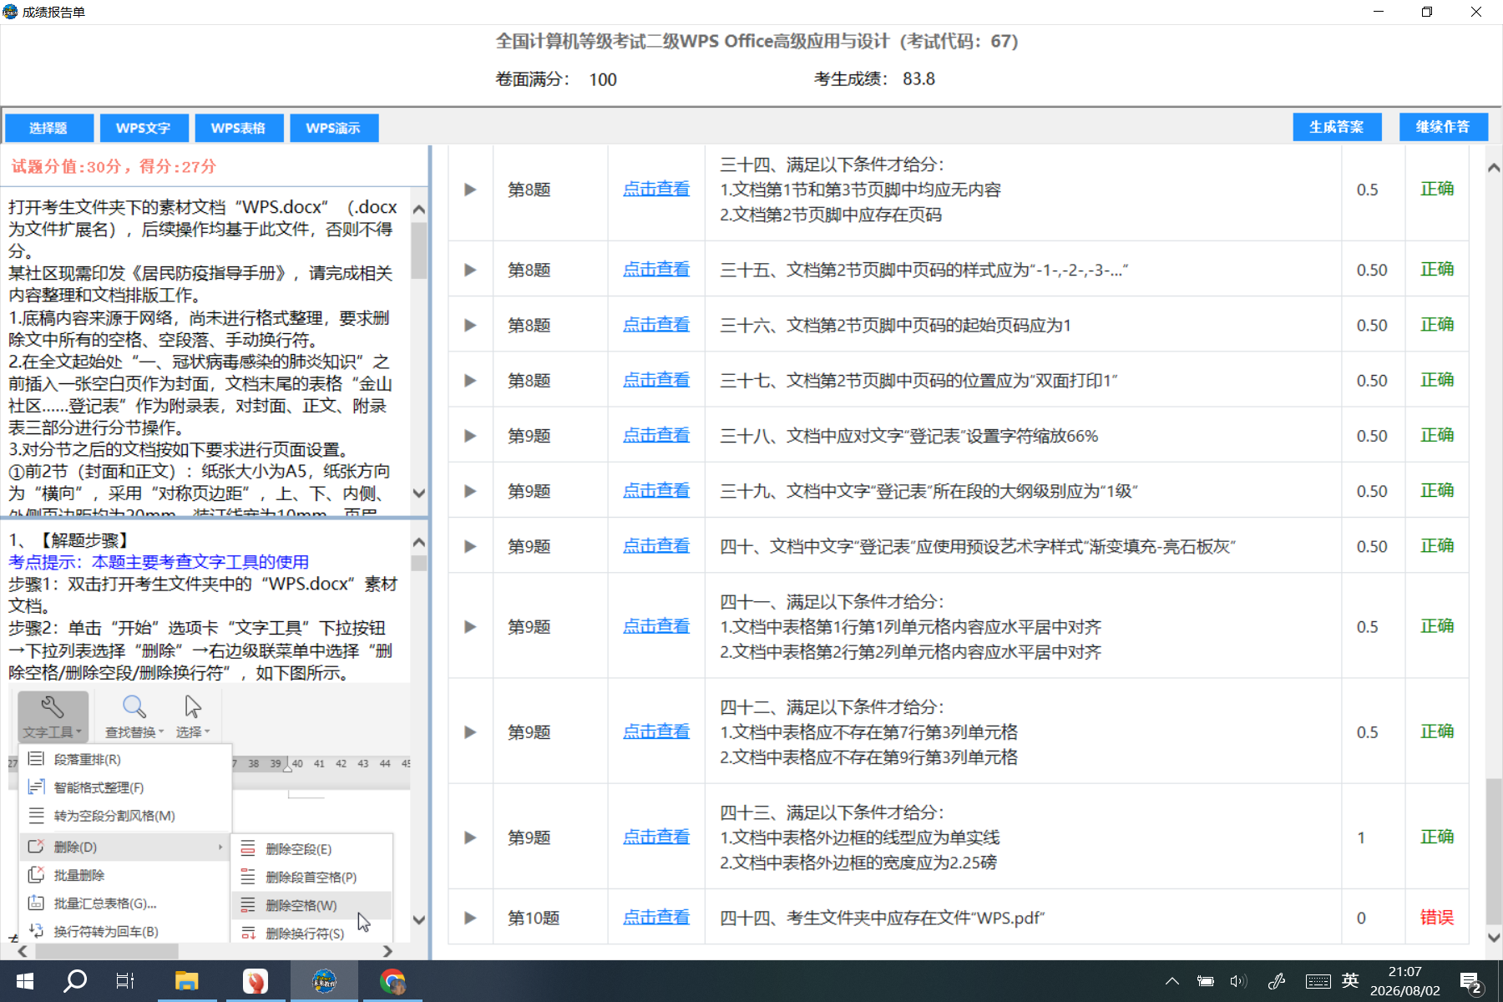Viewport: 1503px width, 1002px height.
Task: Click the 解题步骤 panel's scroll-down arrow
Action: 419,920
